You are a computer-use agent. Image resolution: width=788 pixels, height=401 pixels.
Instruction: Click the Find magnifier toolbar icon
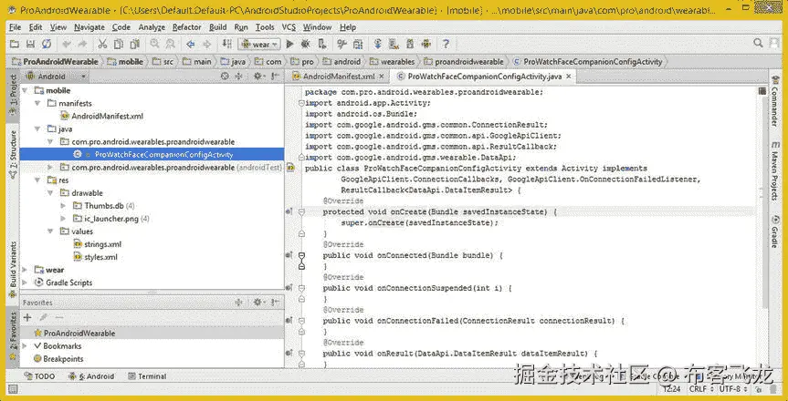pos(155,44)
